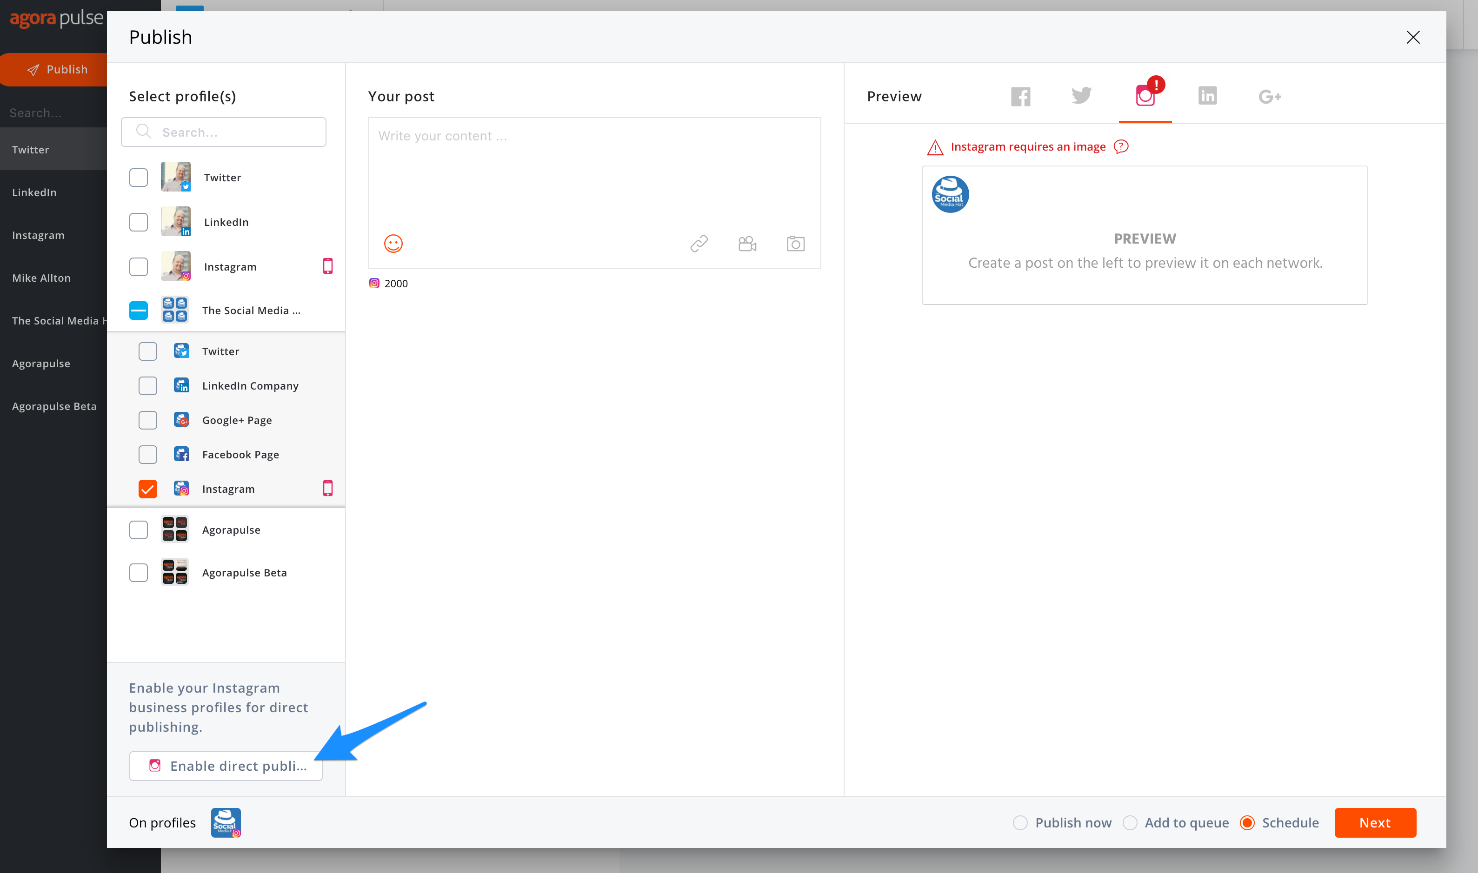Check the personal LinkedIn profile checkbox
Image resolution: width=1478 pixels, height=873 pixels.
click(138, 222)
